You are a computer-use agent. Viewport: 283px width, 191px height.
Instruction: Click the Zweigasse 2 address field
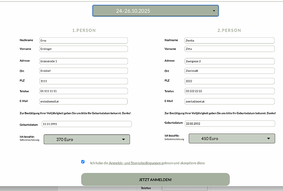(229, 61)
